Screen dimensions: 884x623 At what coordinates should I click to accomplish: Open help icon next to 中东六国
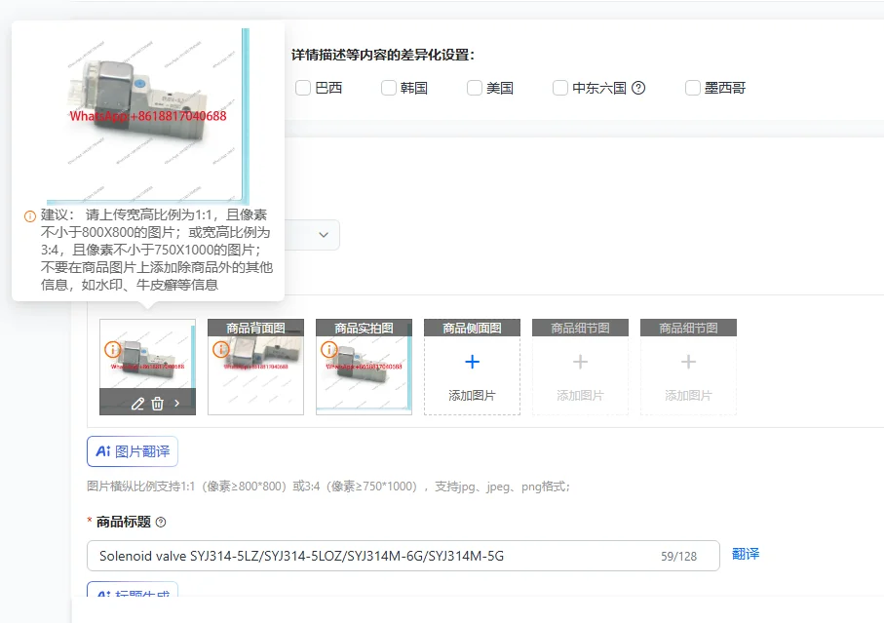click(638, 88)
